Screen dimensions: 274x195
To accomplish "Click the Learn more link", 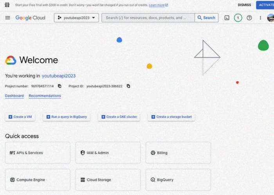I will (158, 5).
